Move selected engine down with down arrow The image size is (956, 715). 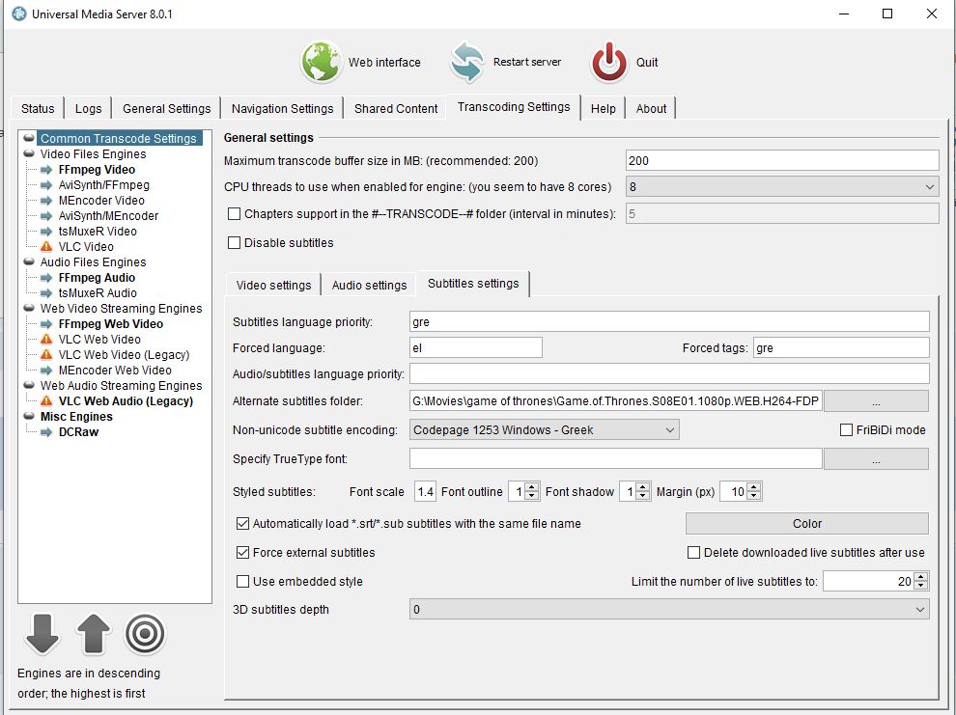(42, 634)
